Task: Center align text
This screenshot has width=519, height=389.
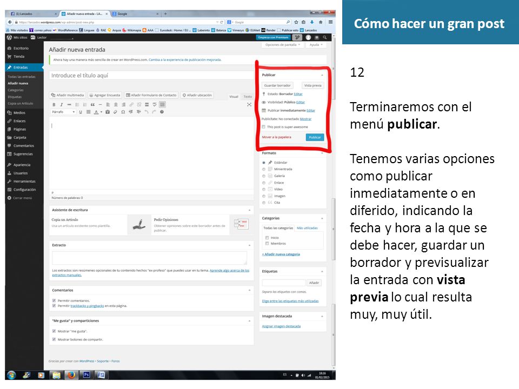Action: (116, 104)
